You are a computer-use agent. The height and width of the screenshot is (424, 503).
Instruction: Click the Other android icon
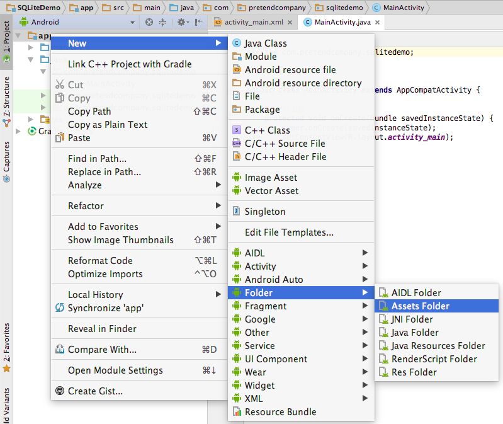tap(237, 332)
